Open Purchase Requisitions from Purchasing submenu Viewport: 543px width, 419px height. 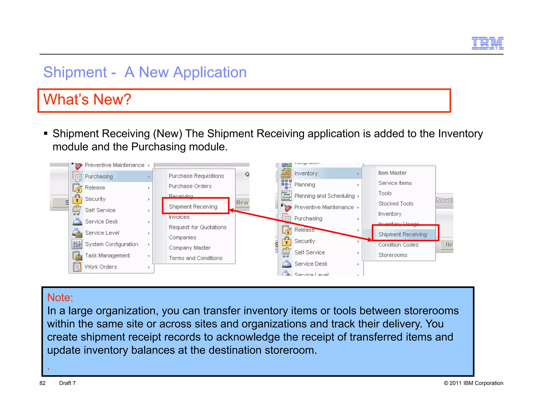[x=196, y=176]
